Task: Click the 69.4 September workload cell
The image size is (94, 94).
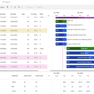Action: 64,82
